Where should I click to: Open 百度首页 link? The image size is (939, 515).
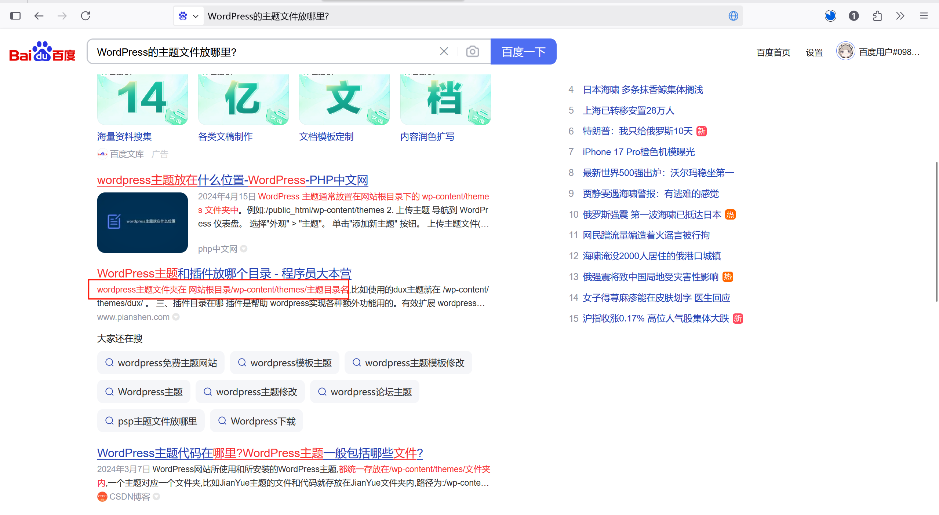(x=774, y=52)
